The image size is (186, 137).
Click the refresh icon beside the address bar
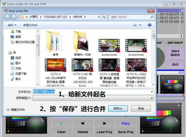(104, 17)
